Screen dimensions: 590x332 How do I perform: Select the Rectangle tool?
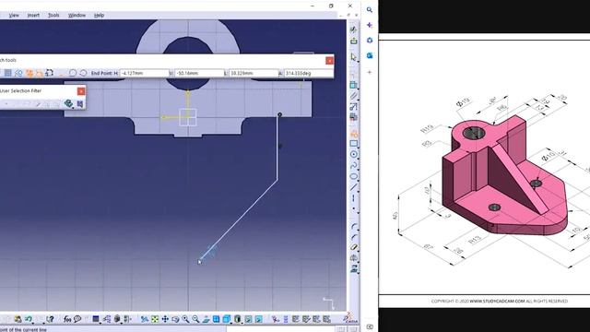tap(354, 144)
